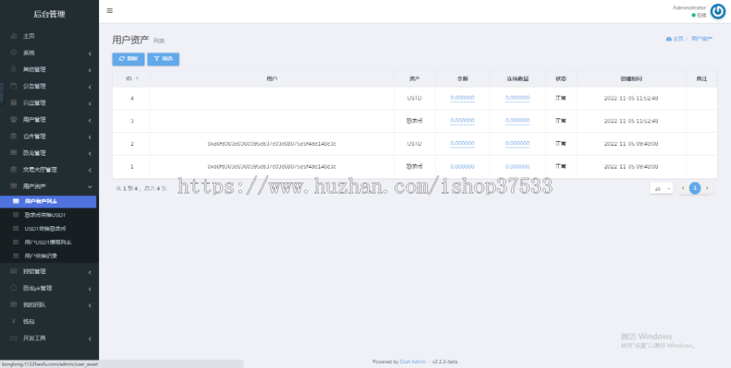Click the grid icon beside 狩猎管理
731x368 pixels.
(x=14, y=271)
